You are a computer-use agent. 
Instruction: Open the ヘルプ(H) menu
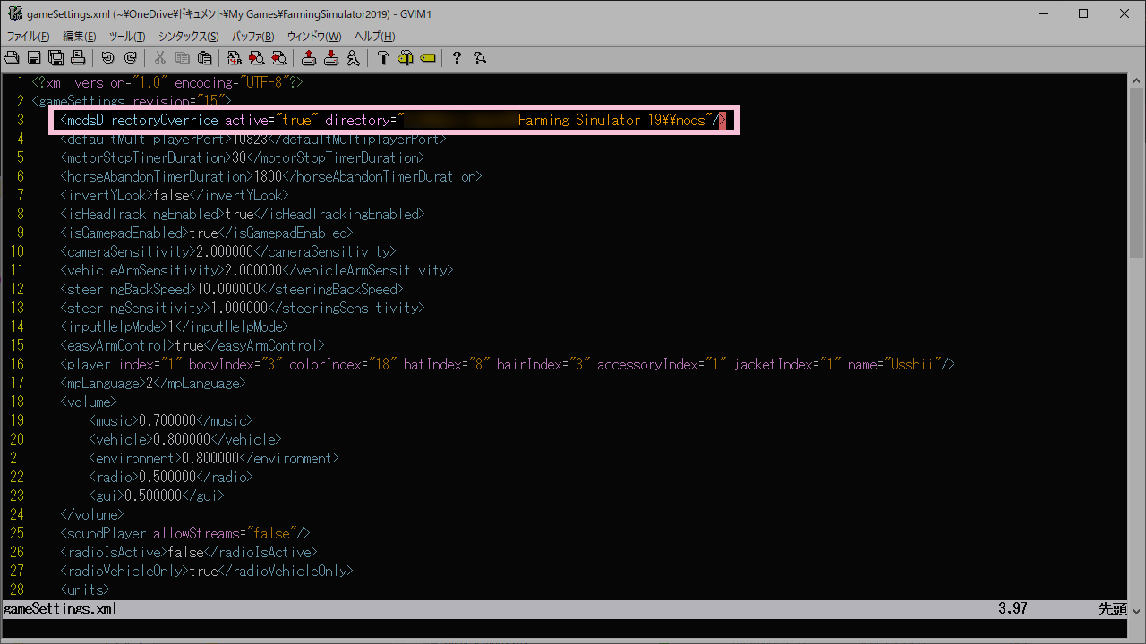coord(374,37)
